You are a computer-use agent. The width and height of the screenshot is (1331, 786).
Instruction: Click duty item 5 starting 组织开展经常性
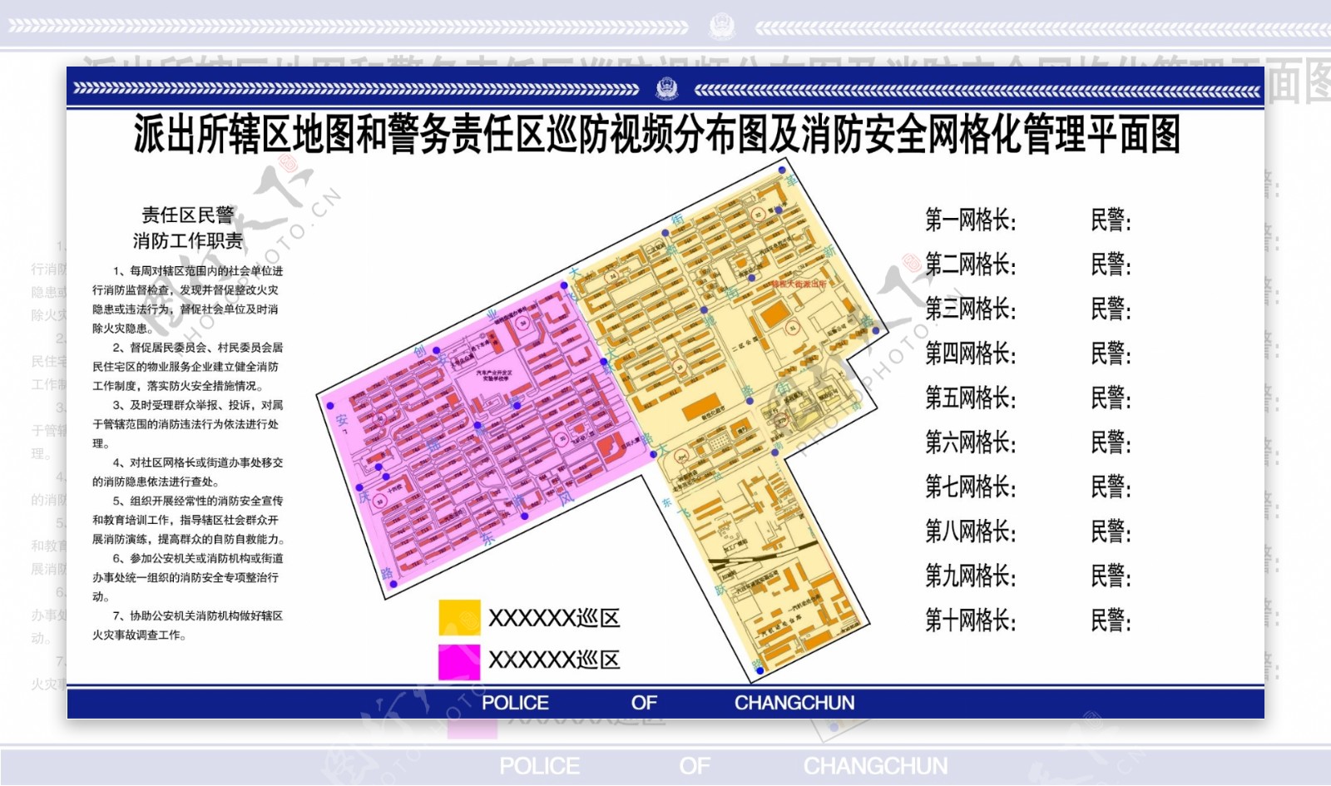point(187,520)
